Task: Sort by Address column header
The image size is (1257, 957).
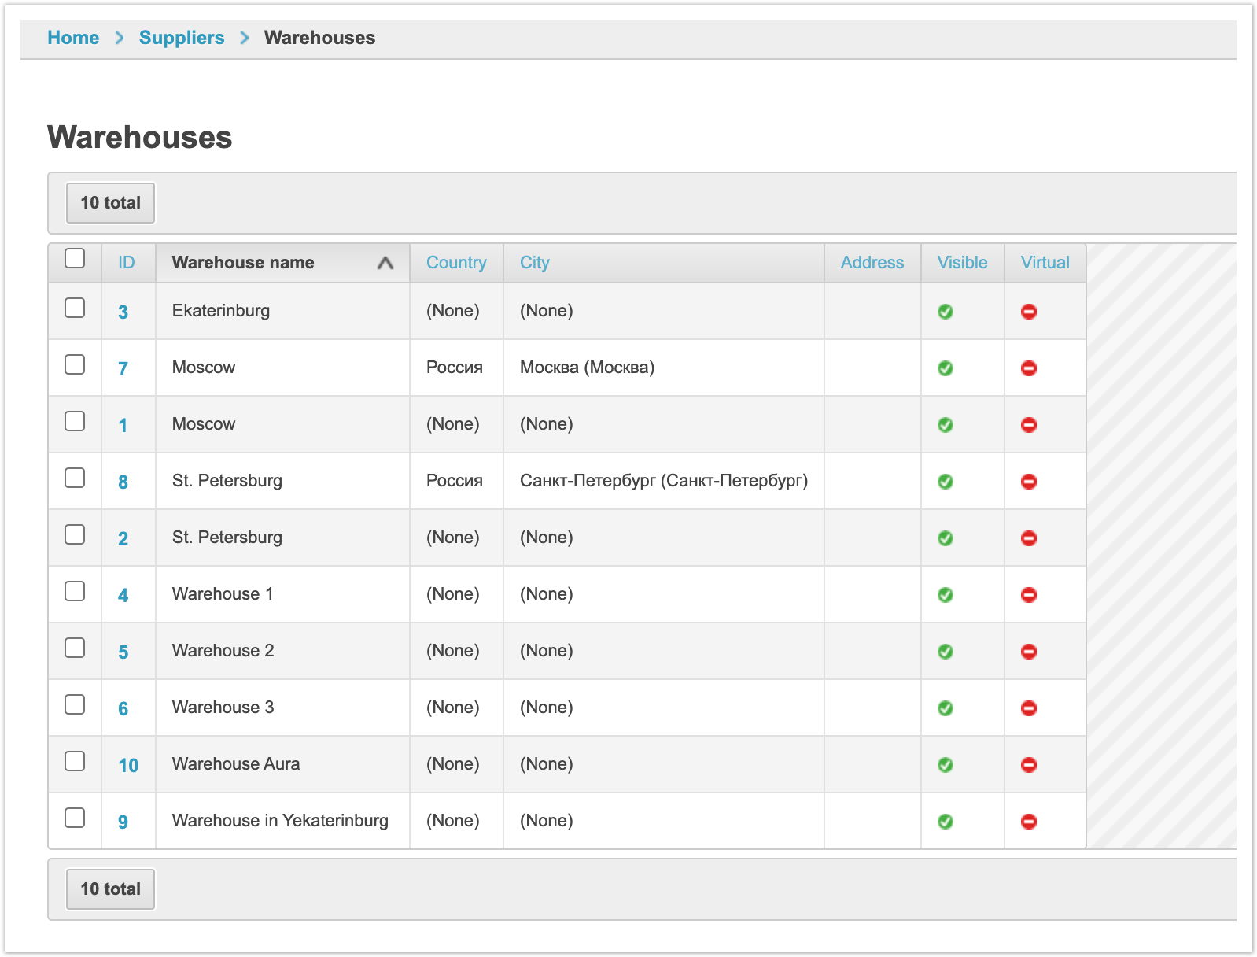Action: (x=872, y=263)
